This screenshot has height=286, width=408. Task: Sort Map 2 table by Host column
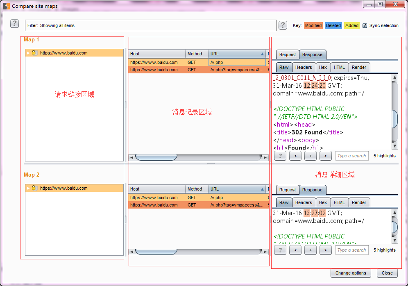pos(157,189)
